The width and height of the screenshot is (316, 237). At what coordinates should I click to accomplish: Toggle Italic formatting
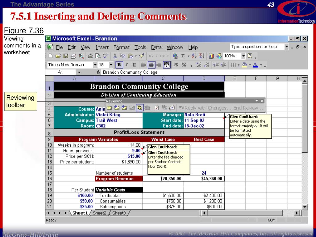coord(127,65)
